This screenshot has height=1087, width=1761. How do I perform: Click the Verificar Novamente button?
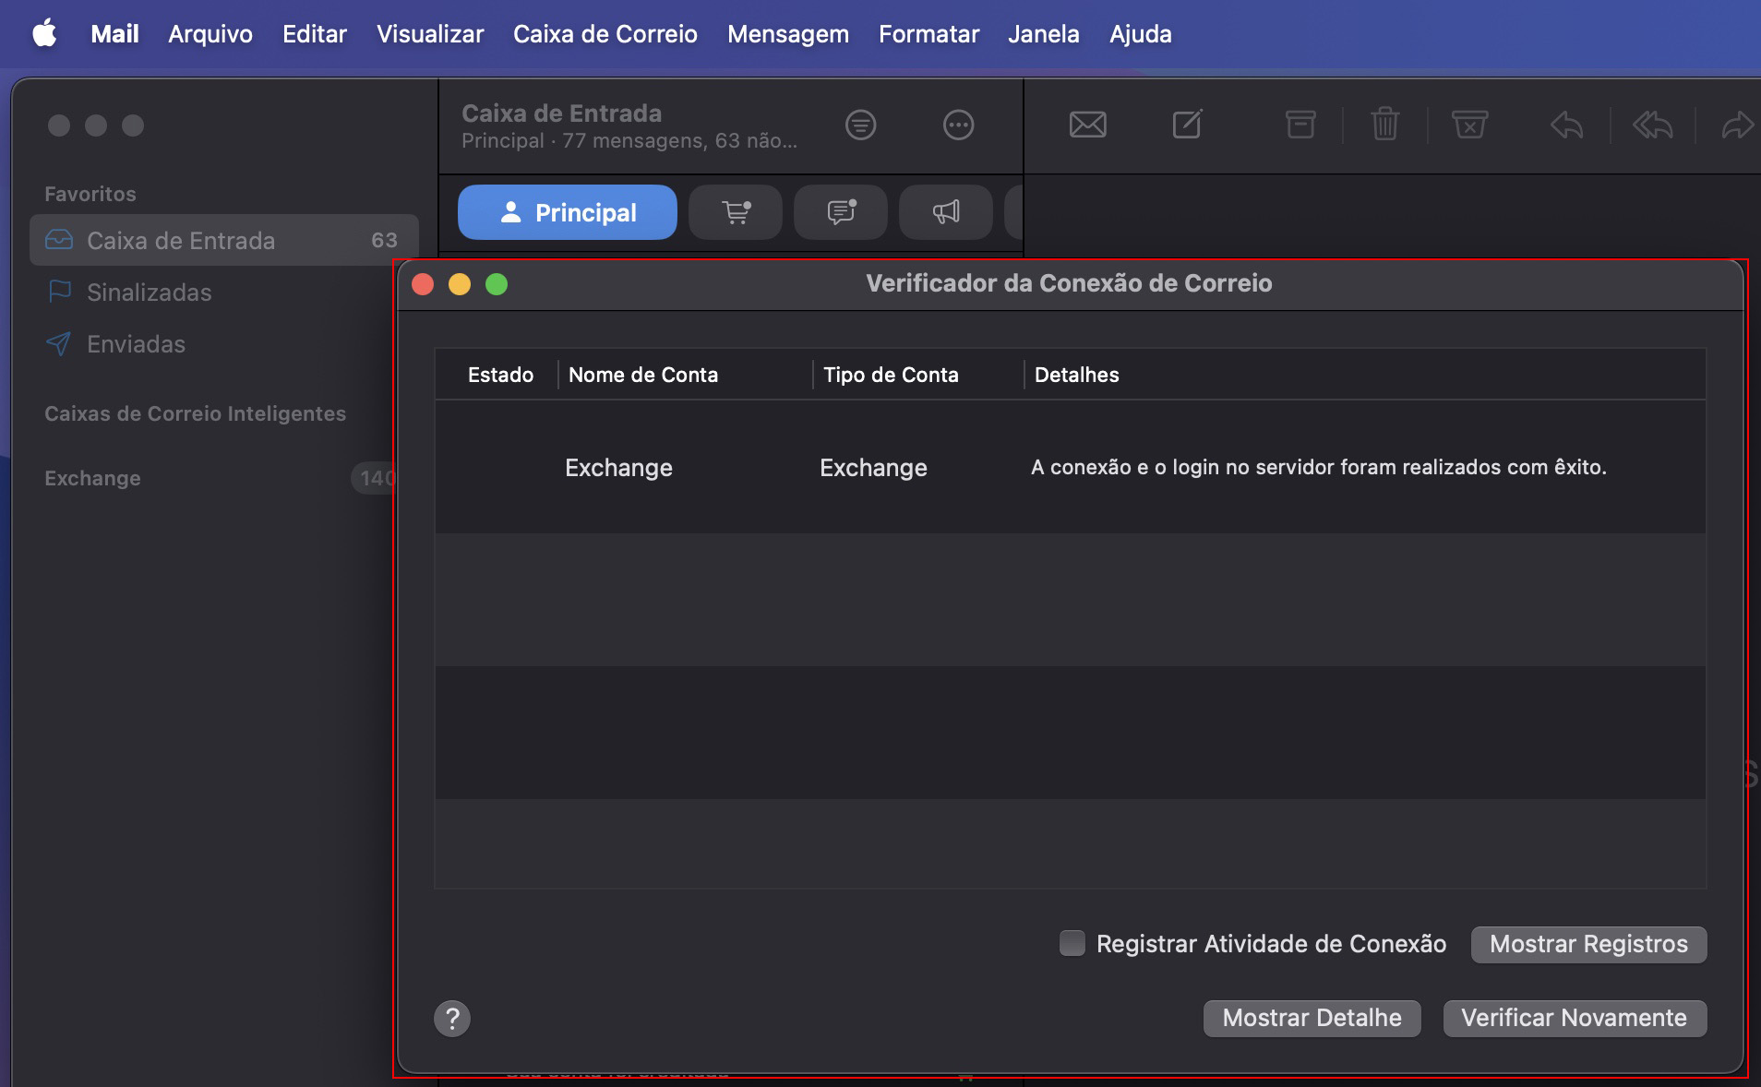coord(1574,1019)
